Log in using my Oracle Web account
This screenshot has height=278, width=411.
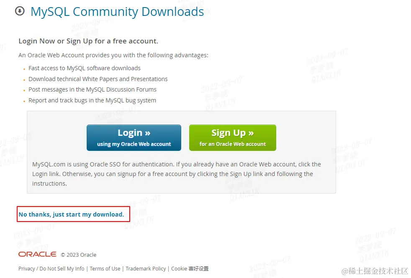134,138
